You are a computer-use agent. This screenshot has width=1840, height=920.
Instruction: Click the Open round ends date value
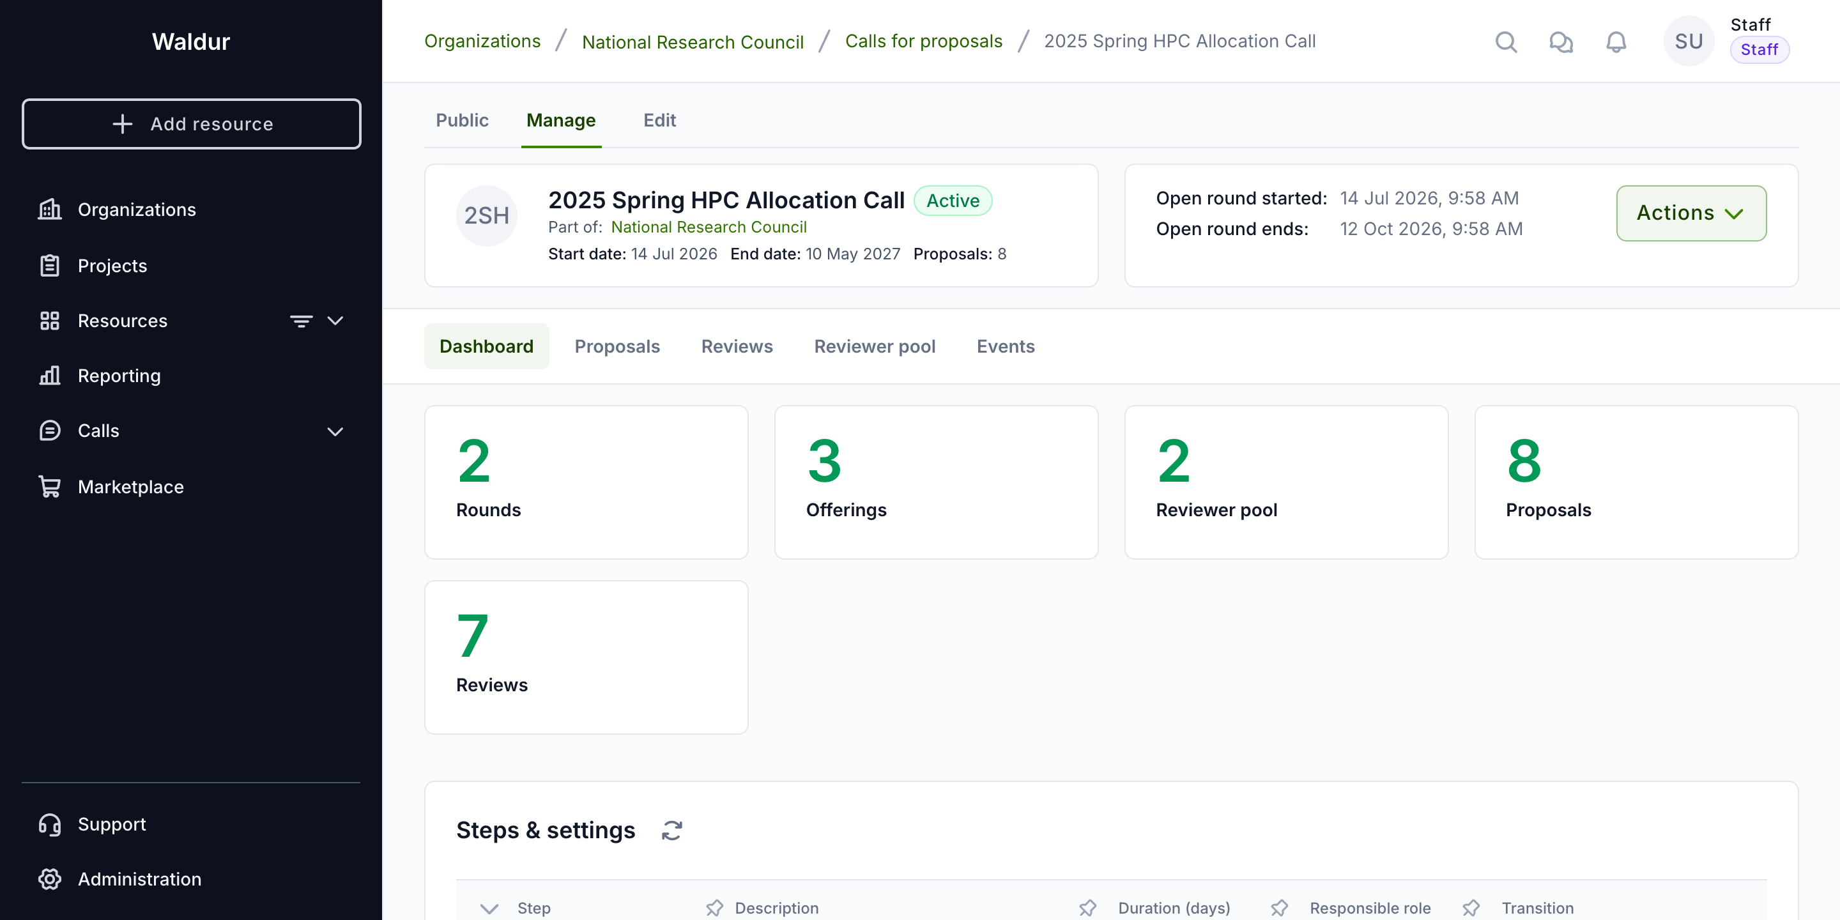(x=1430, y=229)
